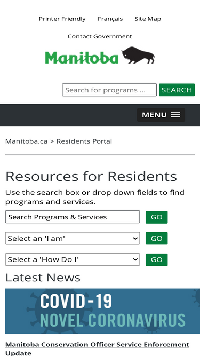Screen dimensions: 200x356
Task: Click Contact Government link
Action: point(100,36)
